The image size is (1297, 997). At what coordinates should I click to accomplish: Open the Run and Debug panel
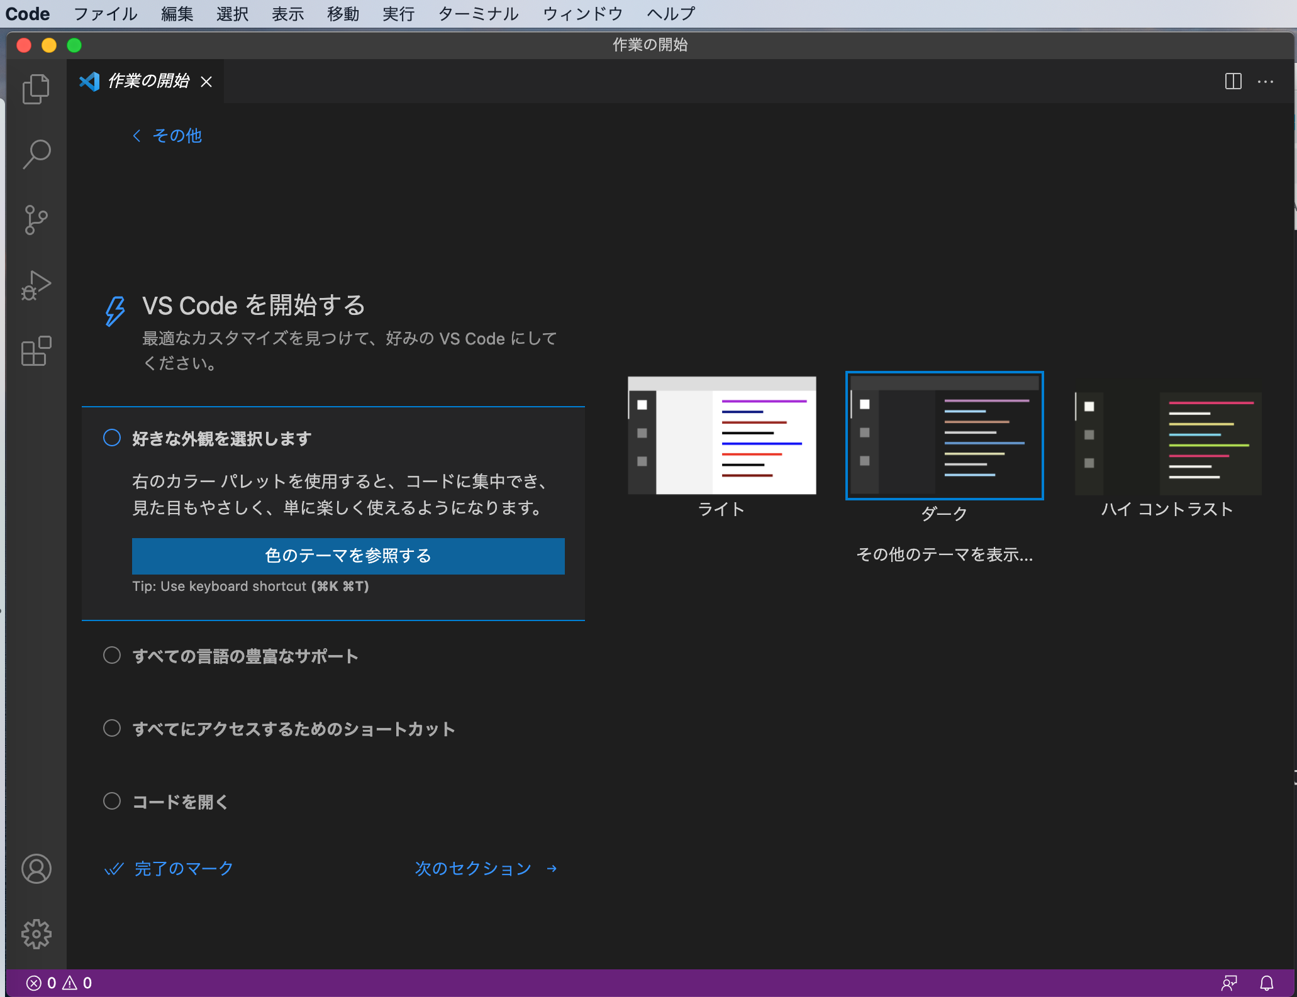(x=36, y=285)
